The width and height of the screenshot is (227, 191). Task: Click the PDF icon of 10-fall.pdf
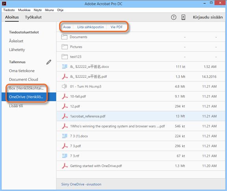coord(65,96)
